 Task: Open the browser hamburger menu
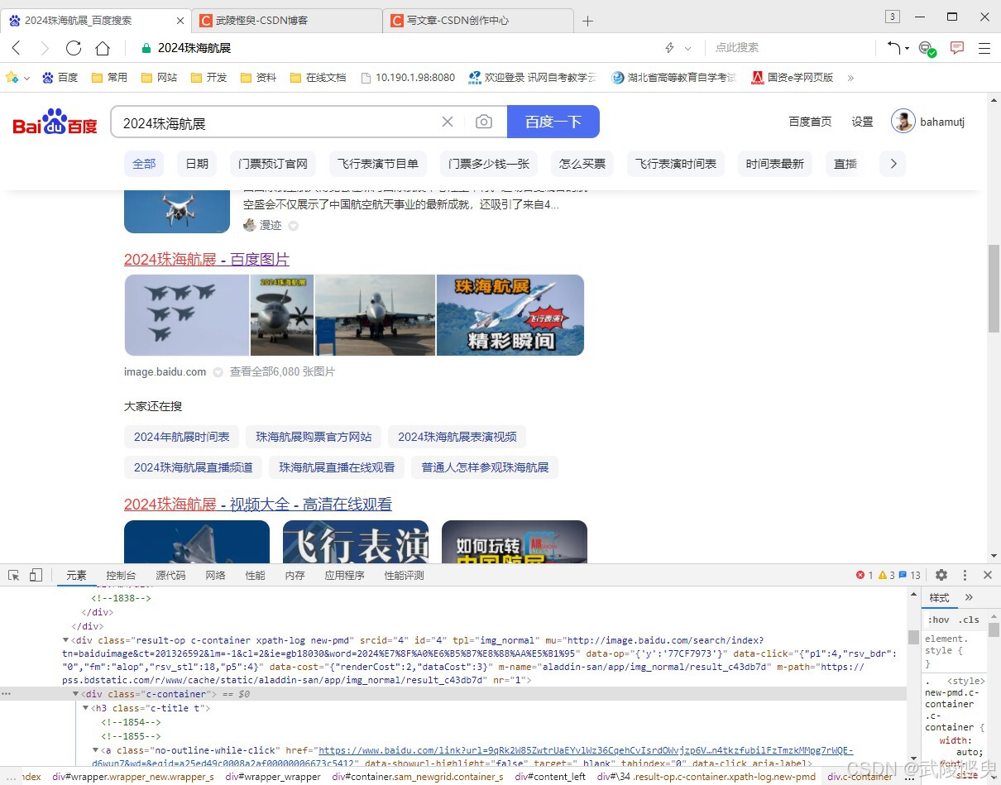click(984, 48)
